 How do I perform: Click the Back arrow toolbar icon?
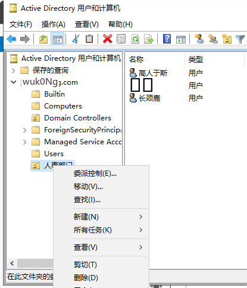tap(11, 39)
